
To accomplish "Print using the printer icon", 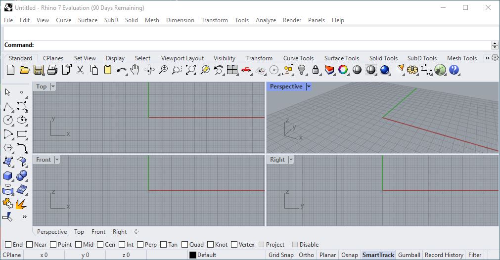I will click(52, 70).
